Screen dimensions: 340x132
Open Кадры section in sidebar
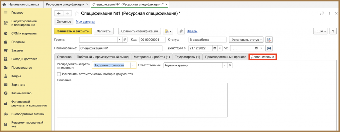(x=16, y=76)
